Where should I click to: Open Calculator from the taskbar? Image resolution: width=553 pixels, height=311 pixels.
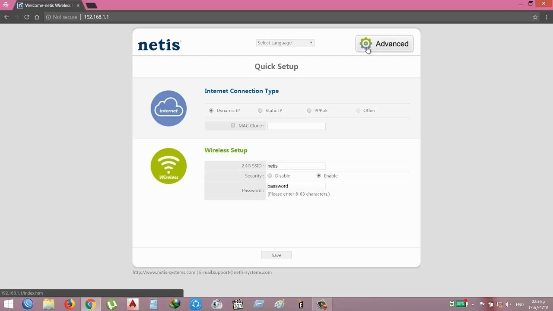tap(153, 304)
